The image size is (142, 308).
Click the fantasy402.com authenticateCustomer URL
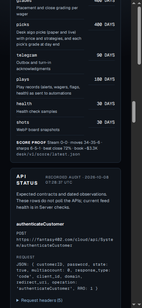click(x=65, y=242)
